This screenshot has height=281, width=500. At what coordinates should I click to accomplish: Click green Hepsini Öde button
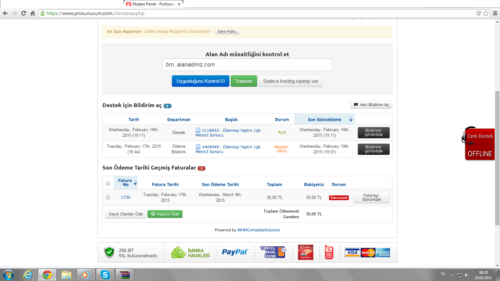coord(165,214)
